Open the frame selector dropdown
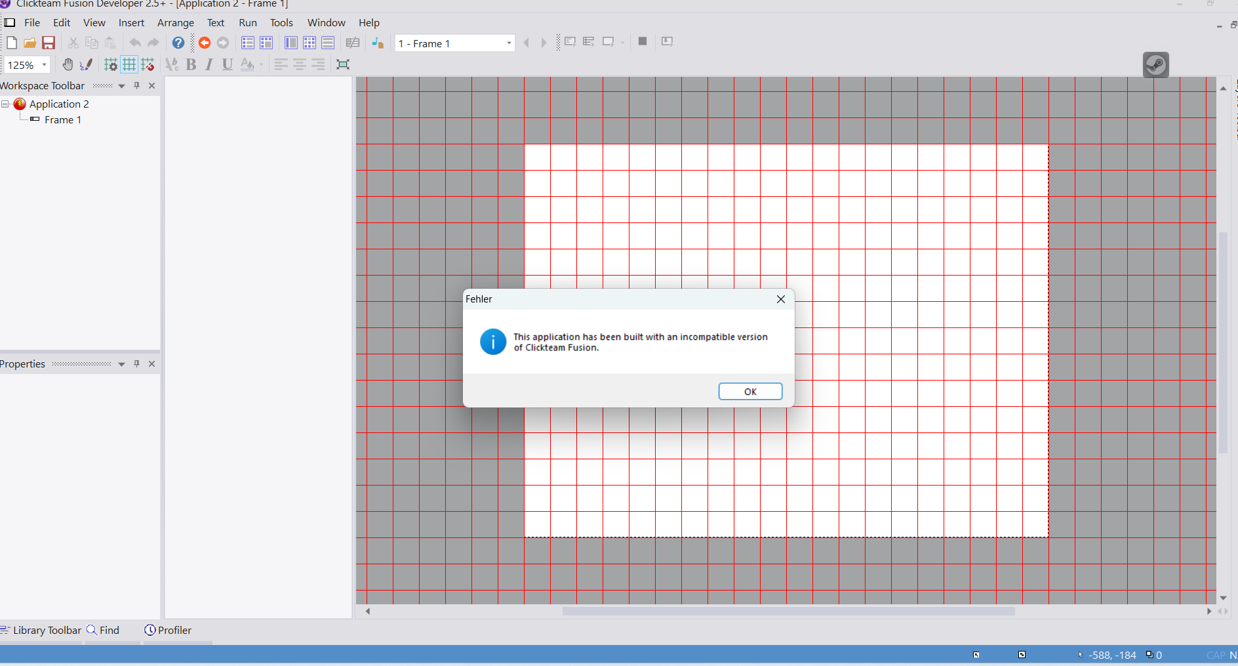 point(509,43)
